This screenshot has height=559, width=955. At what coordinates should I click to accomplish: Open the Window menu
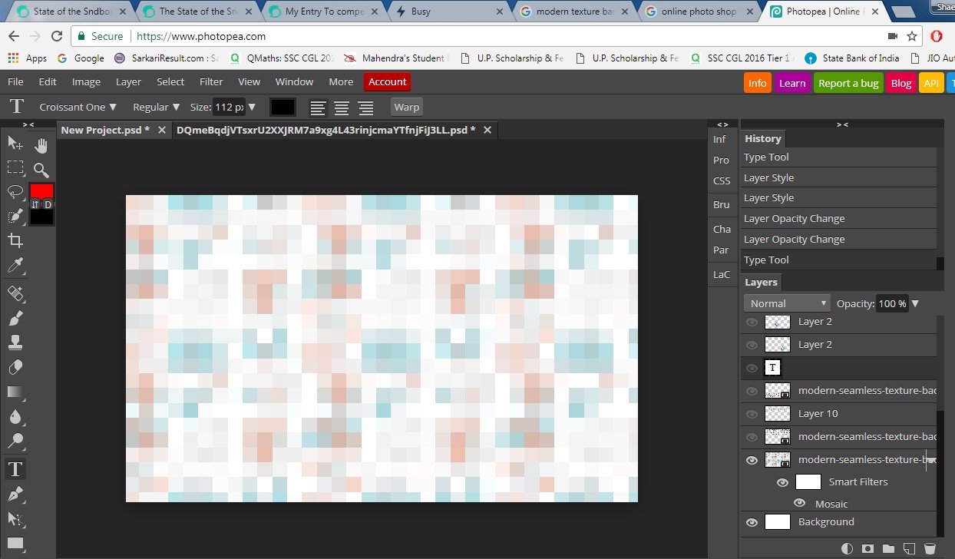coord(294,81)
